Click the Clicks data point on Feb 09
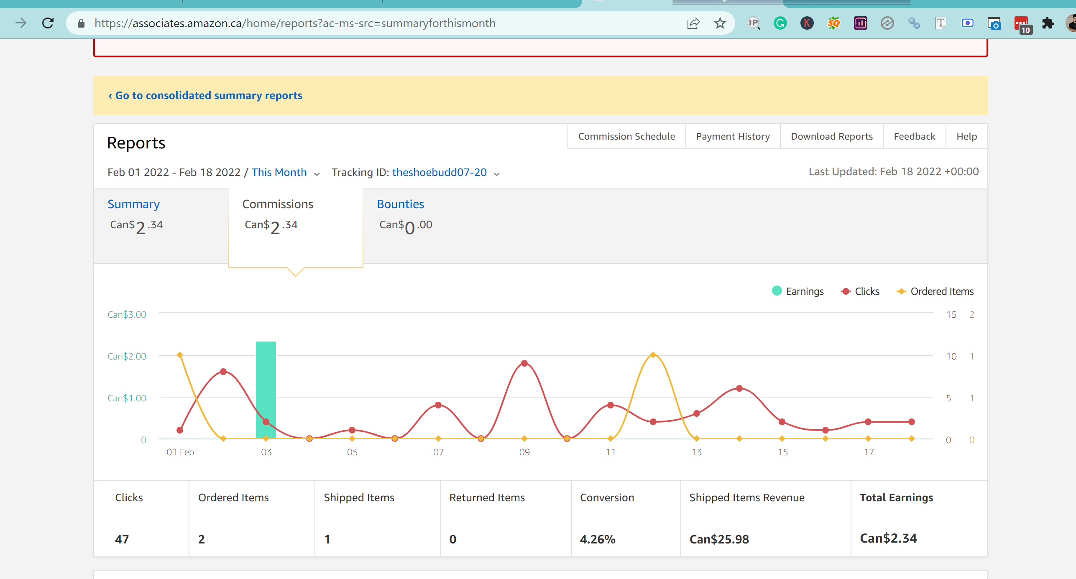The image size is (1076, 579). 524,363
